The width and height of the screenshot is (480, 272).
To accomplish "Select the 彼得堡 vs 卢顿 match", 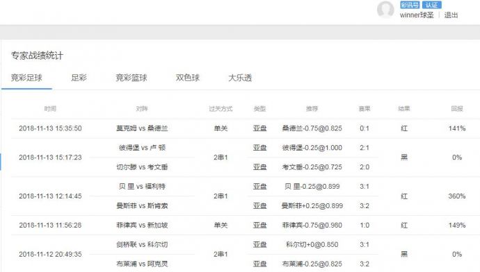I will (142, 148).
